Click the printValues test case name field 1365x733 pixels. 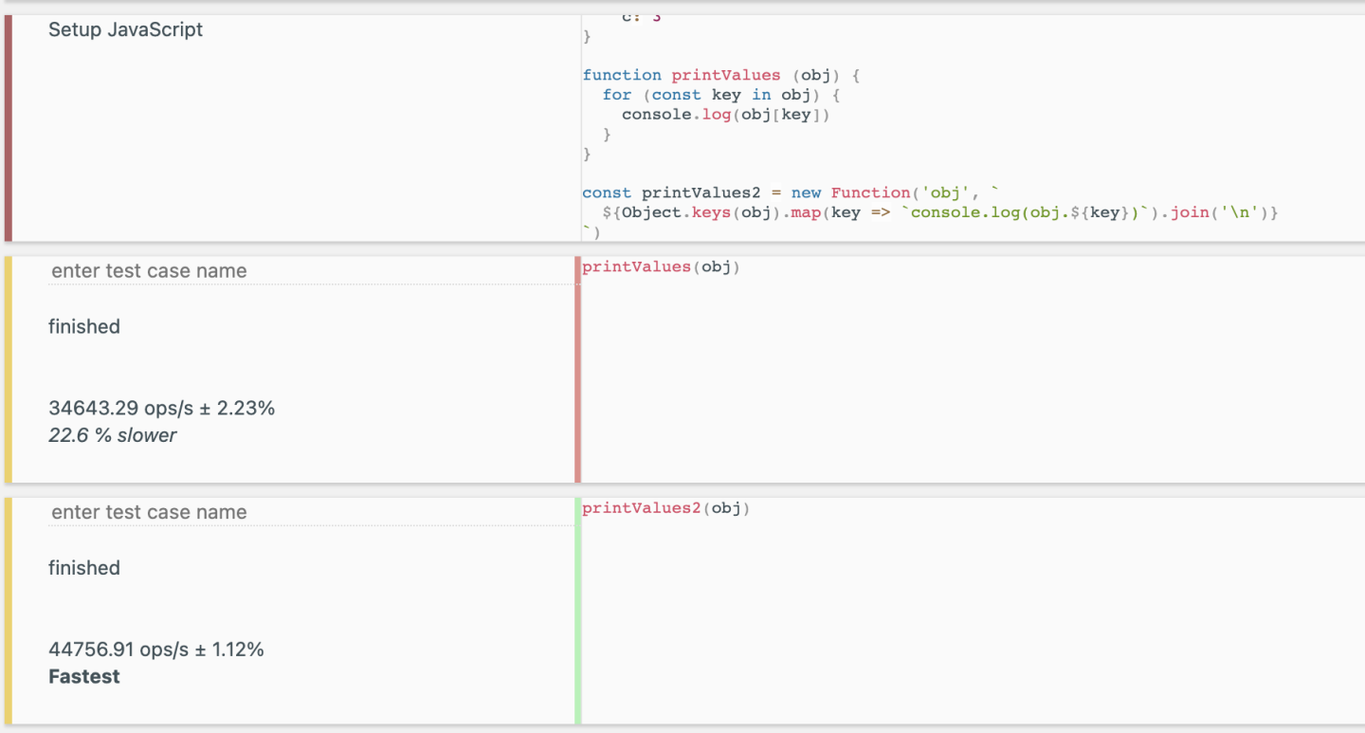[310, 271]
